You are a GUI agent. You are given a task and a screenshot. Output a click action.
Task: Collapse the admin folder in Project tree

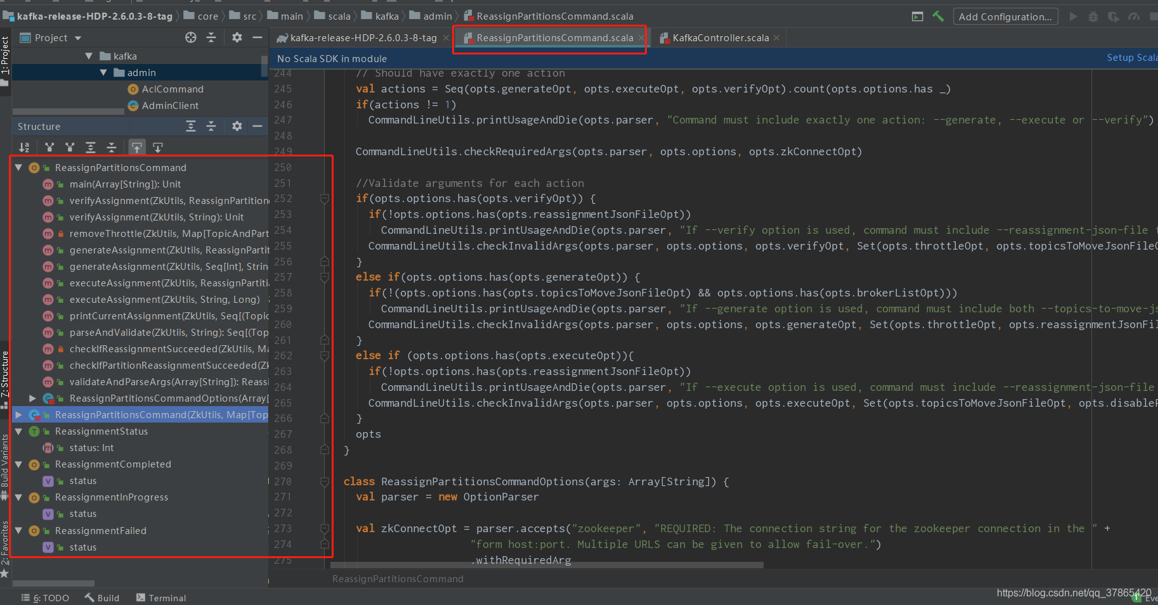(103, 73)
